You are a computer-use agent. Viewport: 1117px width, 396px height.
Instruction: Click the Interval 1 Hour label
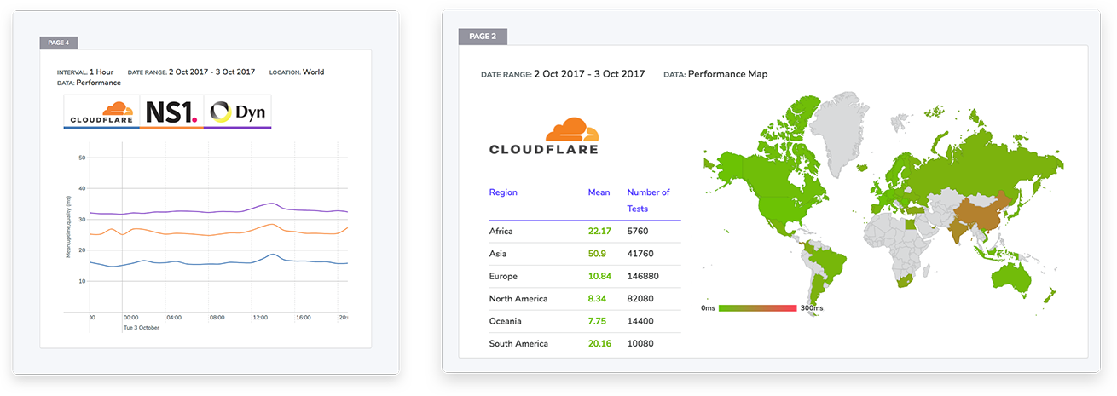[x=85, y=72]
